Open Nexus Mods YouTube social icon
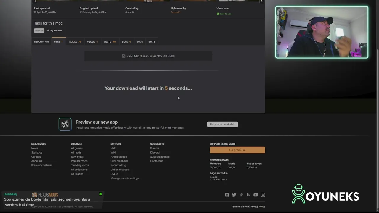Image resolution: width=379 pixels, height=213 pixels. tap(256, 195)
